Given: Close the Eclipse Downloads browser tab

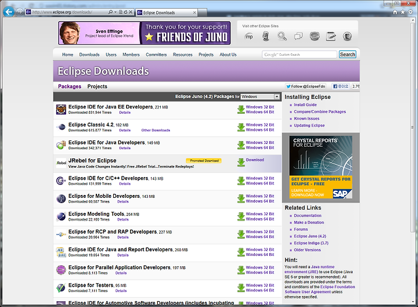Looking at the screenshot, I should tap(194, 13).
